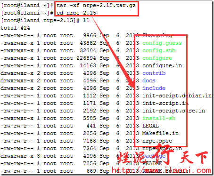Click the 'cd nrpe-2.15' command text
Image resolution: width=214 pixels, height=176 pixels.
coord(76,13)
